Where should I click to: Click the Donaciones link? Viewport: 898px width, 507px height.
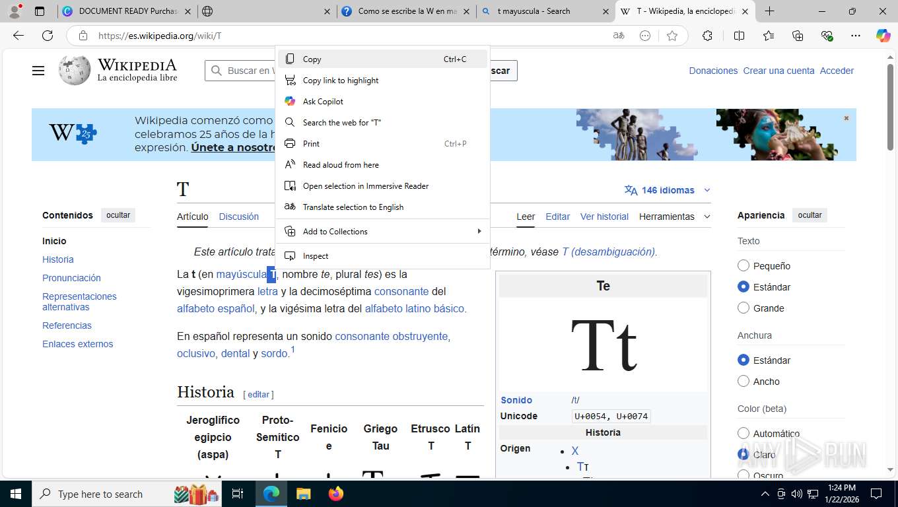click(713, 71)
